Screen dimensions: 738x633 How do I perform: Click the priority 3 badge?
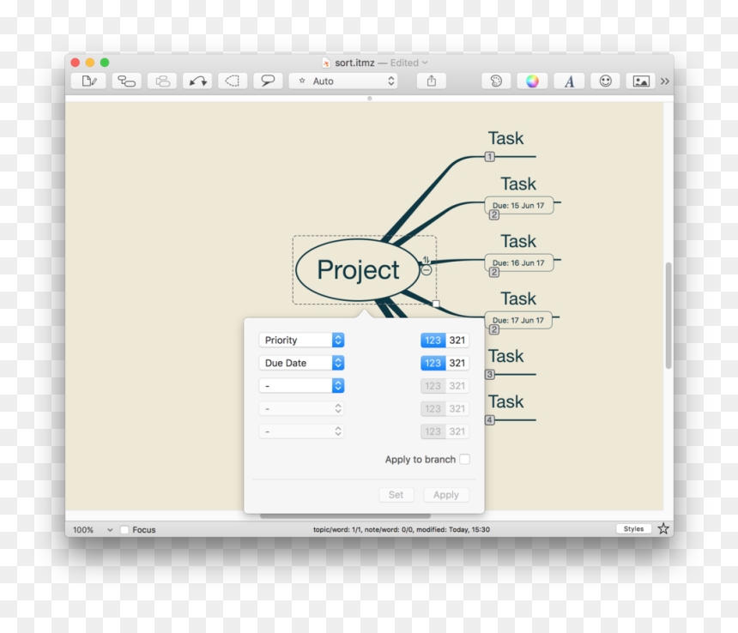489,374
